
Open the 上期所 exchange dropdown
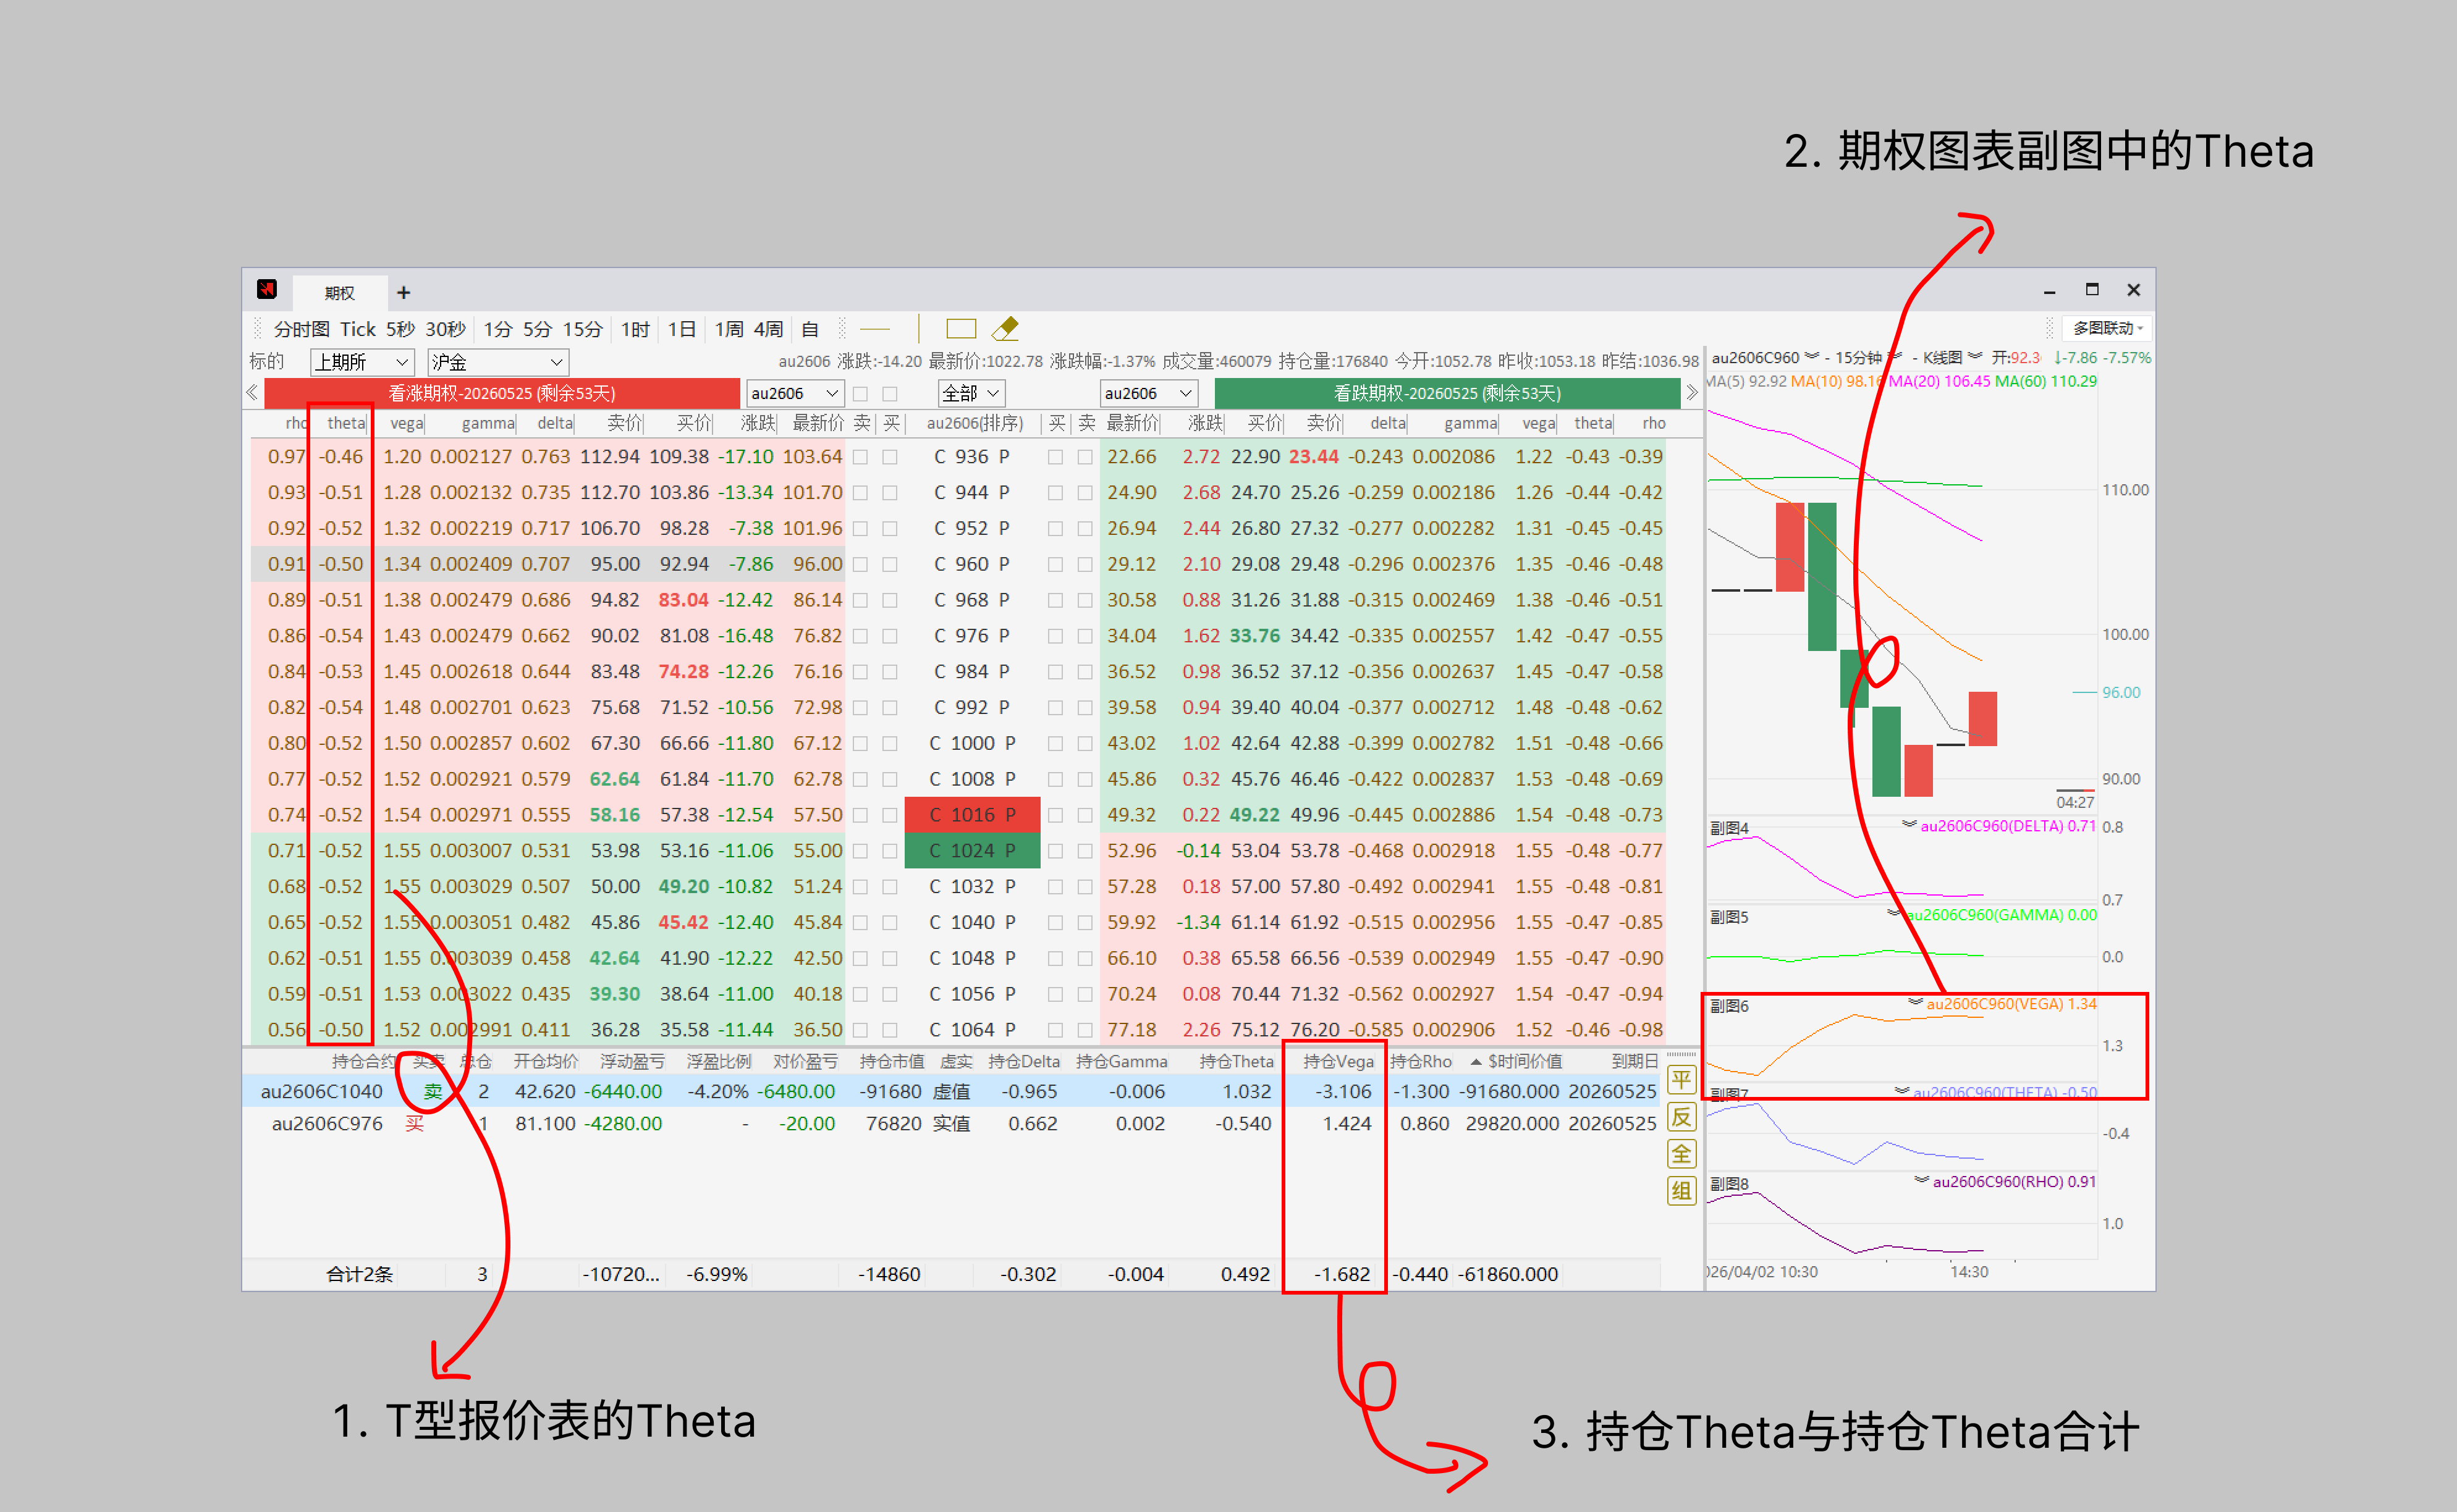pyautogui.click(x=361, y=362)
